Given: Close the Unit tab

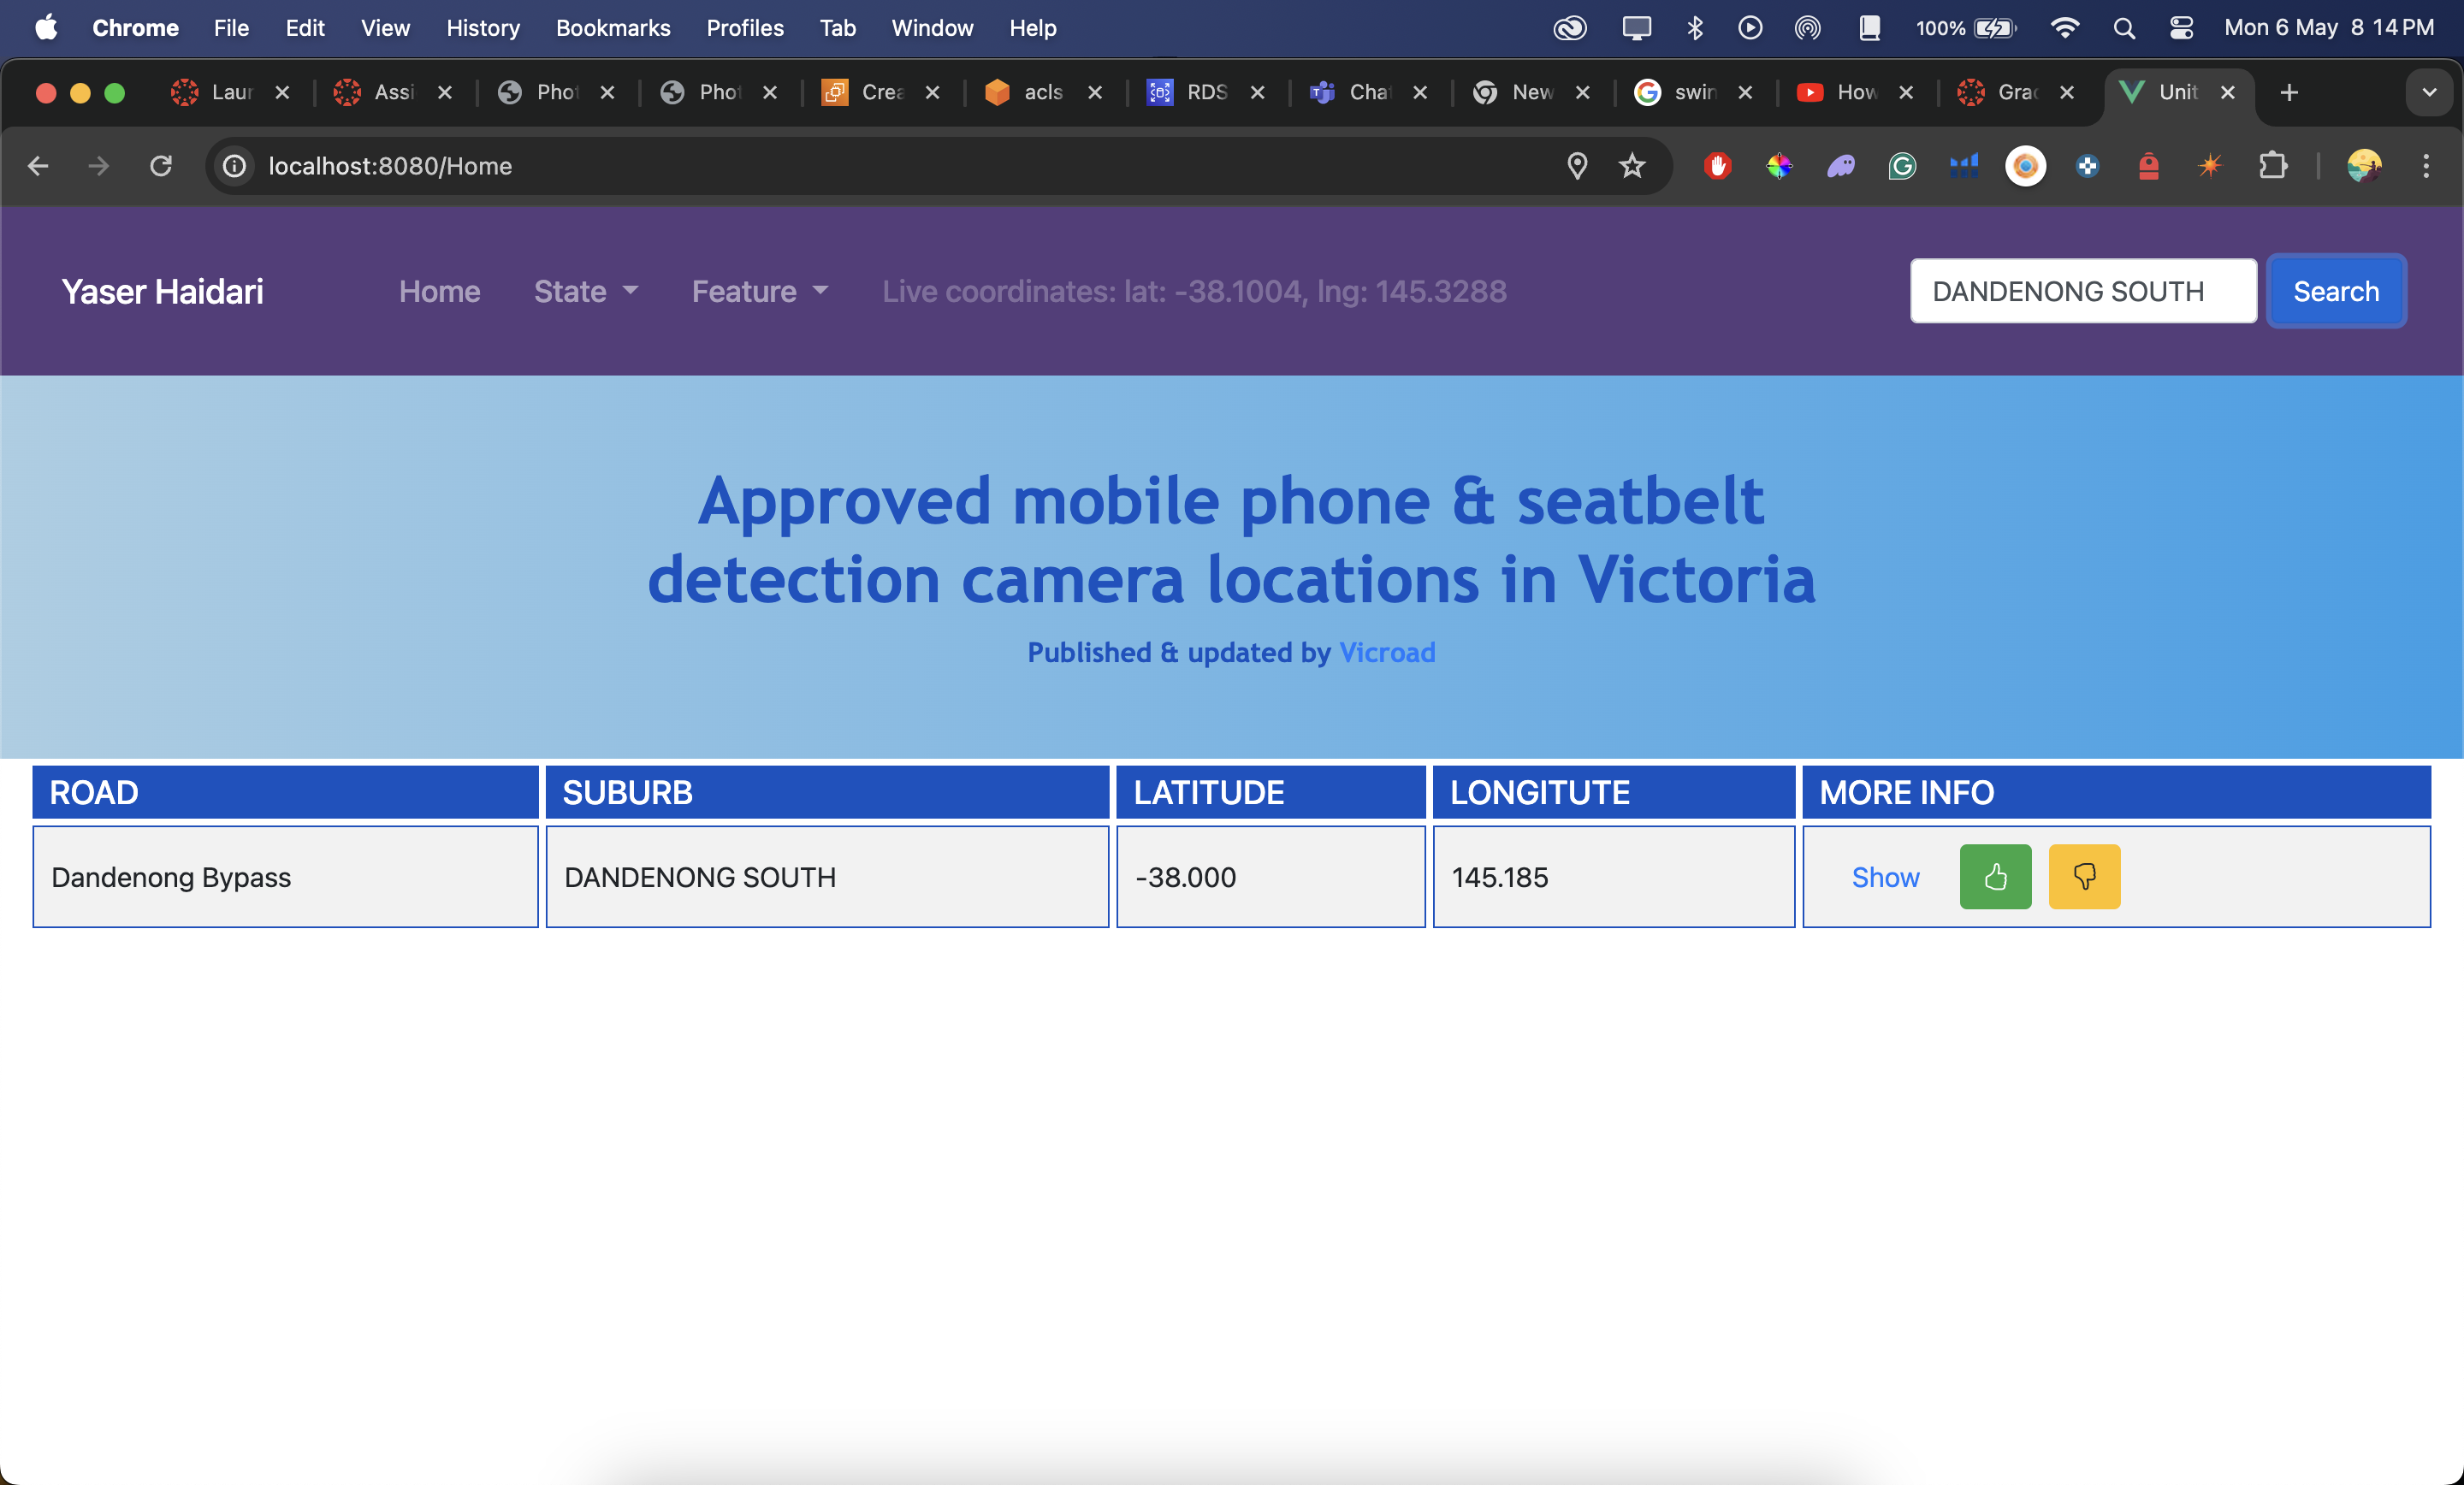Looking at the screenshot, I should pyautogui.click(x=2228, y=92).
